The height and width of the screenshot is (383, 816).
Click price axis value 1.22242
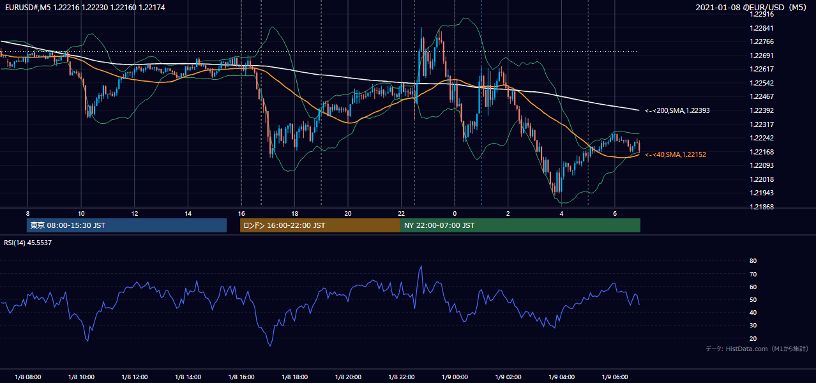tap(762, 138)
